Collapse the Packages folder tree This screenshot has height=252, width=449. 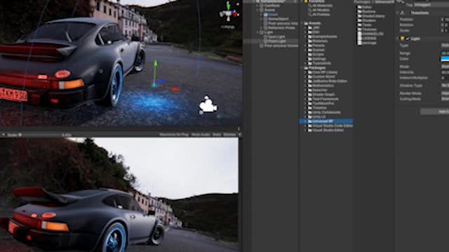click(x=302, y=68)
